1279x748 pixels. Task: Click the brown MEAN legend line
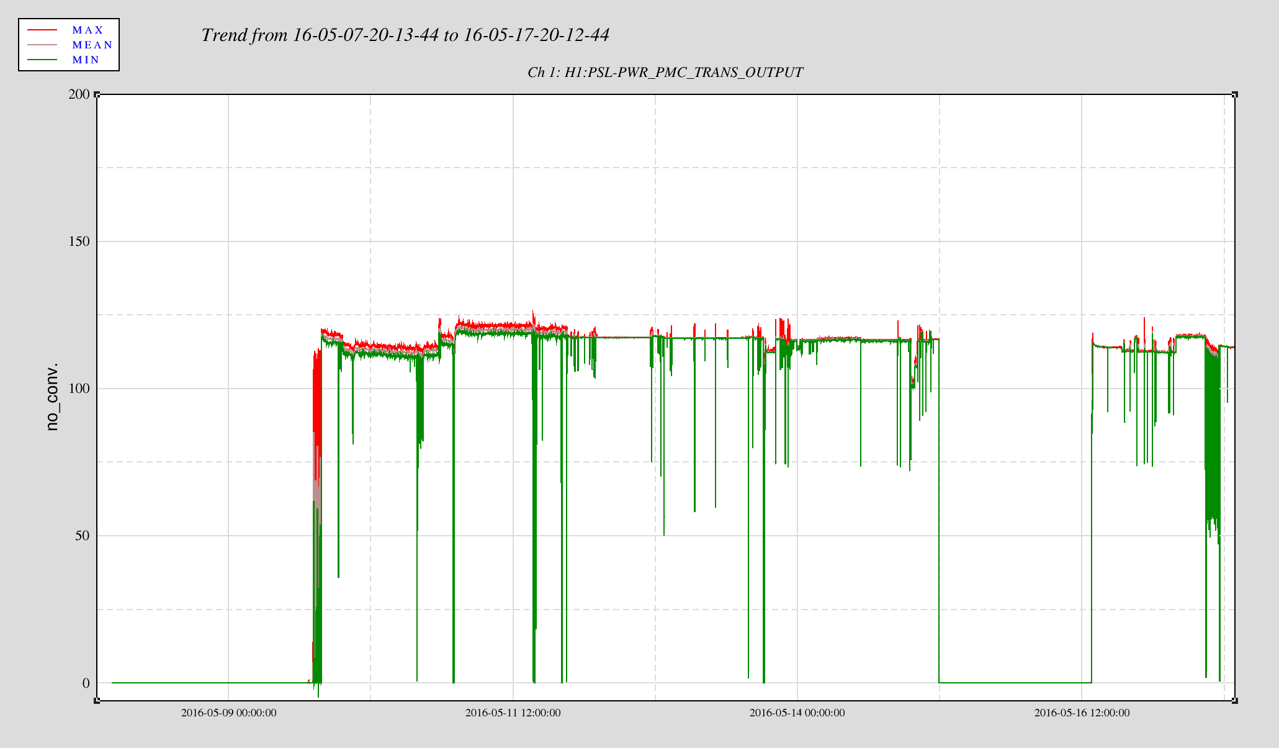42,45
